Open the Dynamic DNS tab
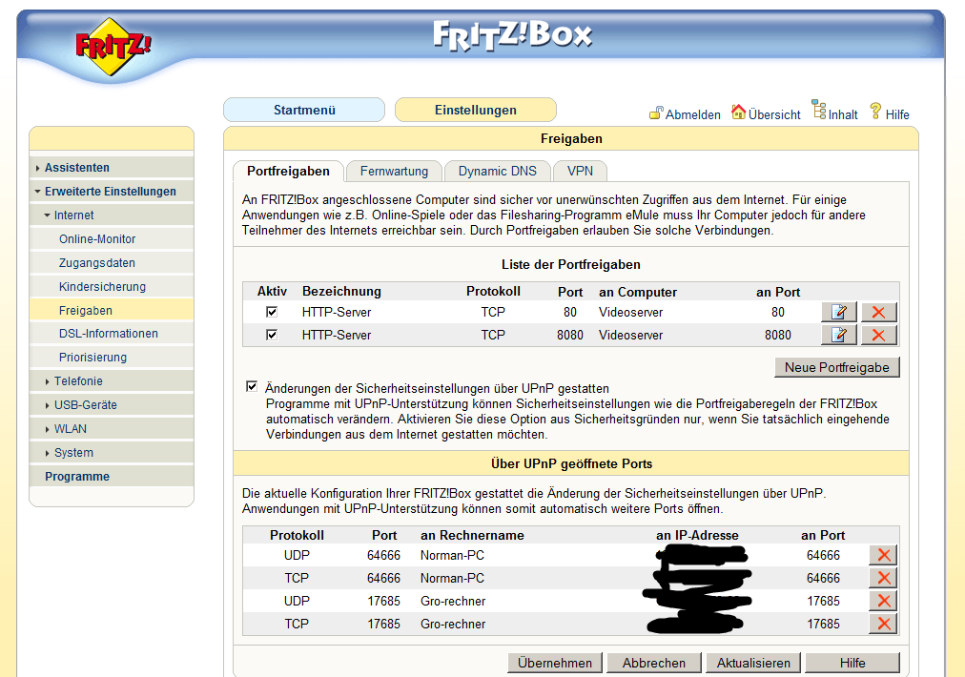965x677 pixels. 497,171
